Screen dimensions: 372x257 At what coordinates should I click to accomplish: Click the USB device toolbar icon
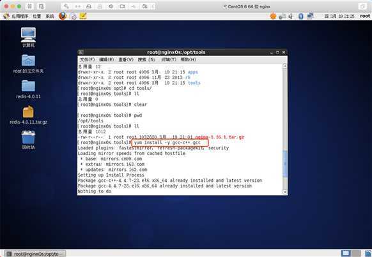[x=134, y=6]
